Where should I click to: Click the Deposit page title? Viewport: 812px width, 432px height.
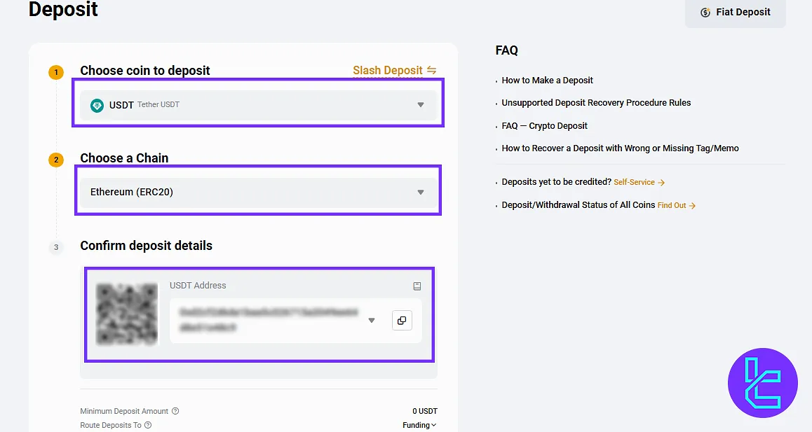coord(63,9)
